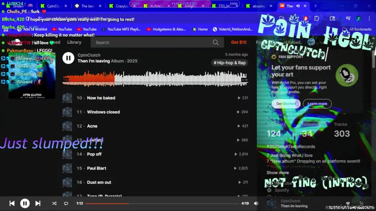The height and width of the screenshot is (211, 376).
Task: Close the abuzing browser tab
Action: pos(271,6)
